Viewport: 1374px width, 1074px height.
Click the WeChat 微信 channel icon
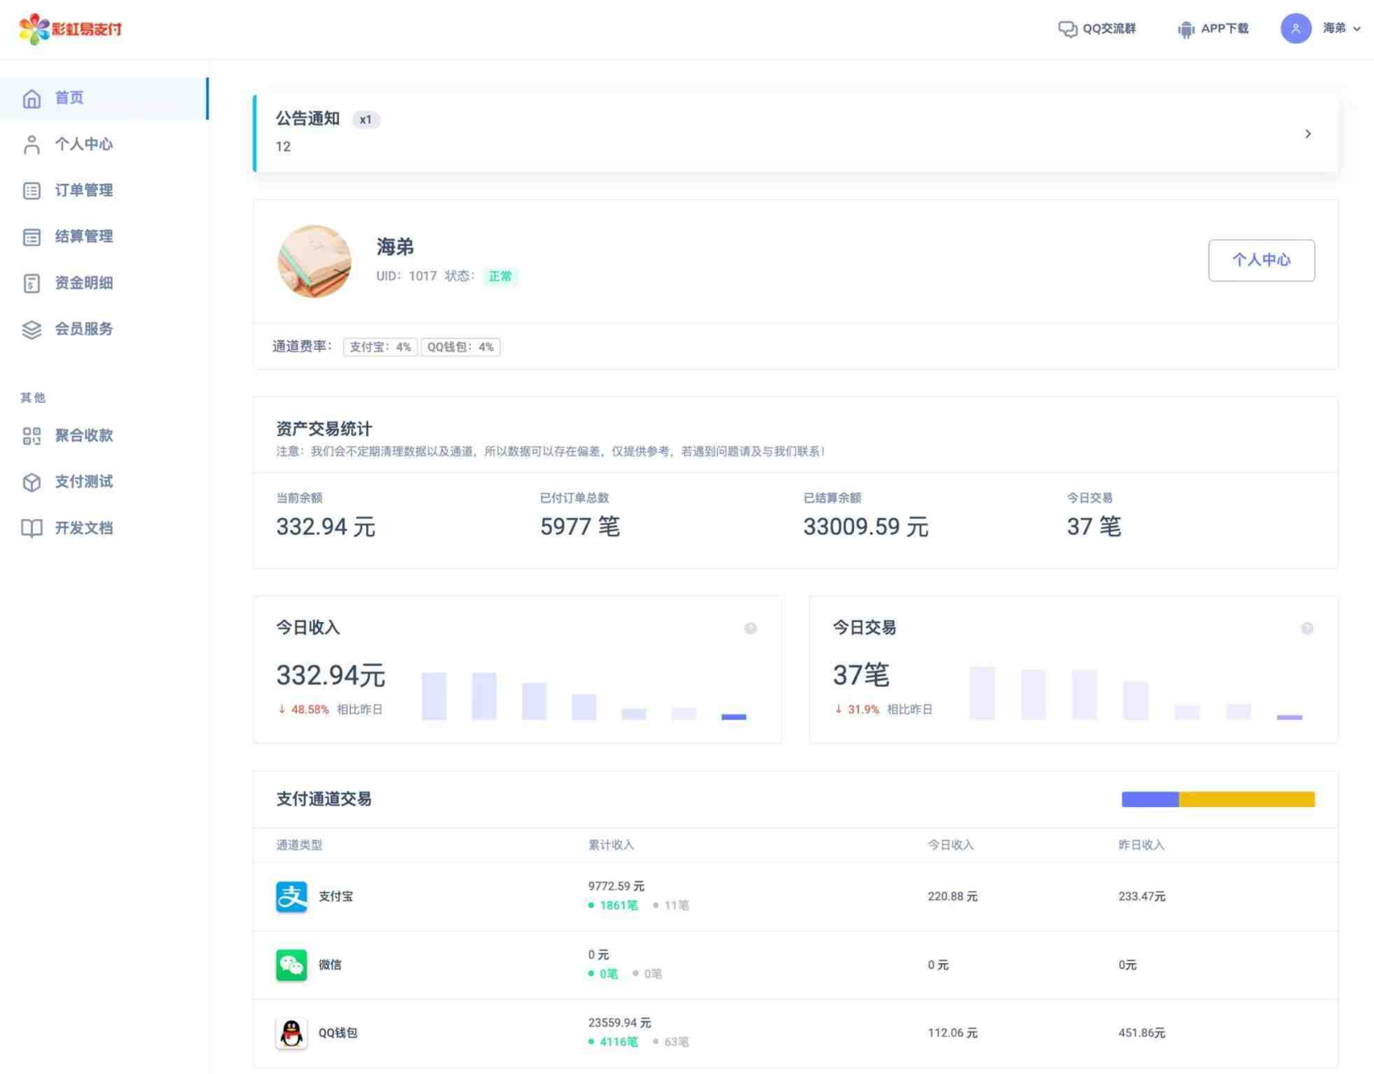pos(291,964)
